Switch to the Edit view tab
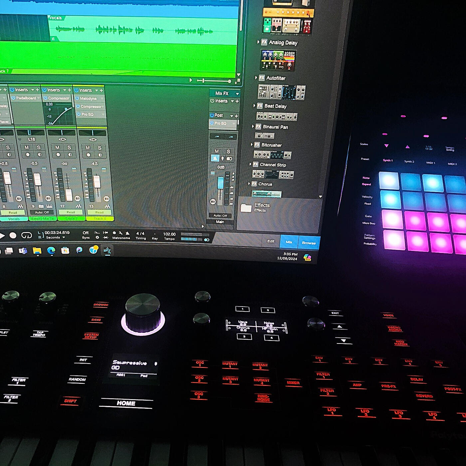Screen dimensions: 466x466 [271, 241]
